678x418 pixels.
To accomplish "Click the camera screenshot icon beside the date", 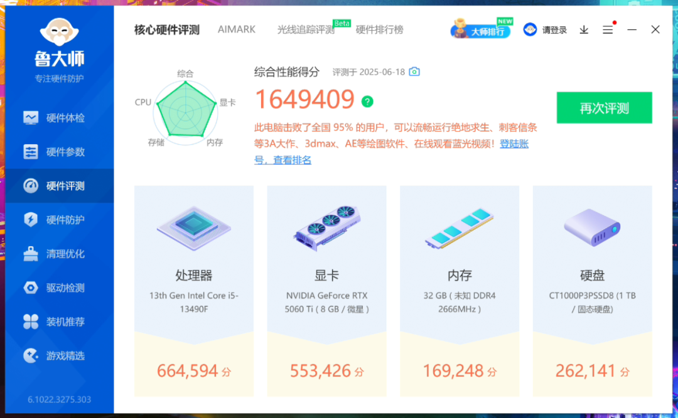I will click(414, 71).
